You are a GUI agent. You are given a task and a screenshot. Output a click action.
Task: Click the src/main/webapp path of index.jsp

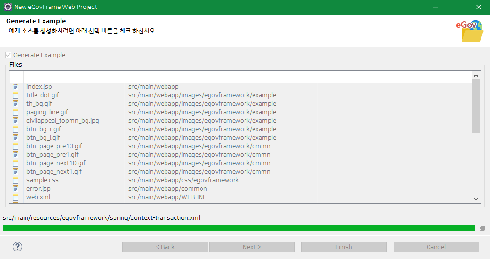point(153,87)
